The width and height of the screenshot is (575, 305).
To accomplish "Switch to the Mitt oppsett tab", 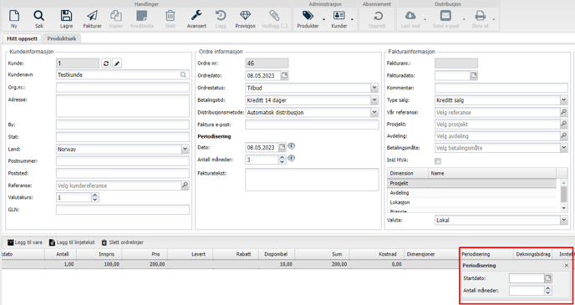I will click(x=22, y=38).
